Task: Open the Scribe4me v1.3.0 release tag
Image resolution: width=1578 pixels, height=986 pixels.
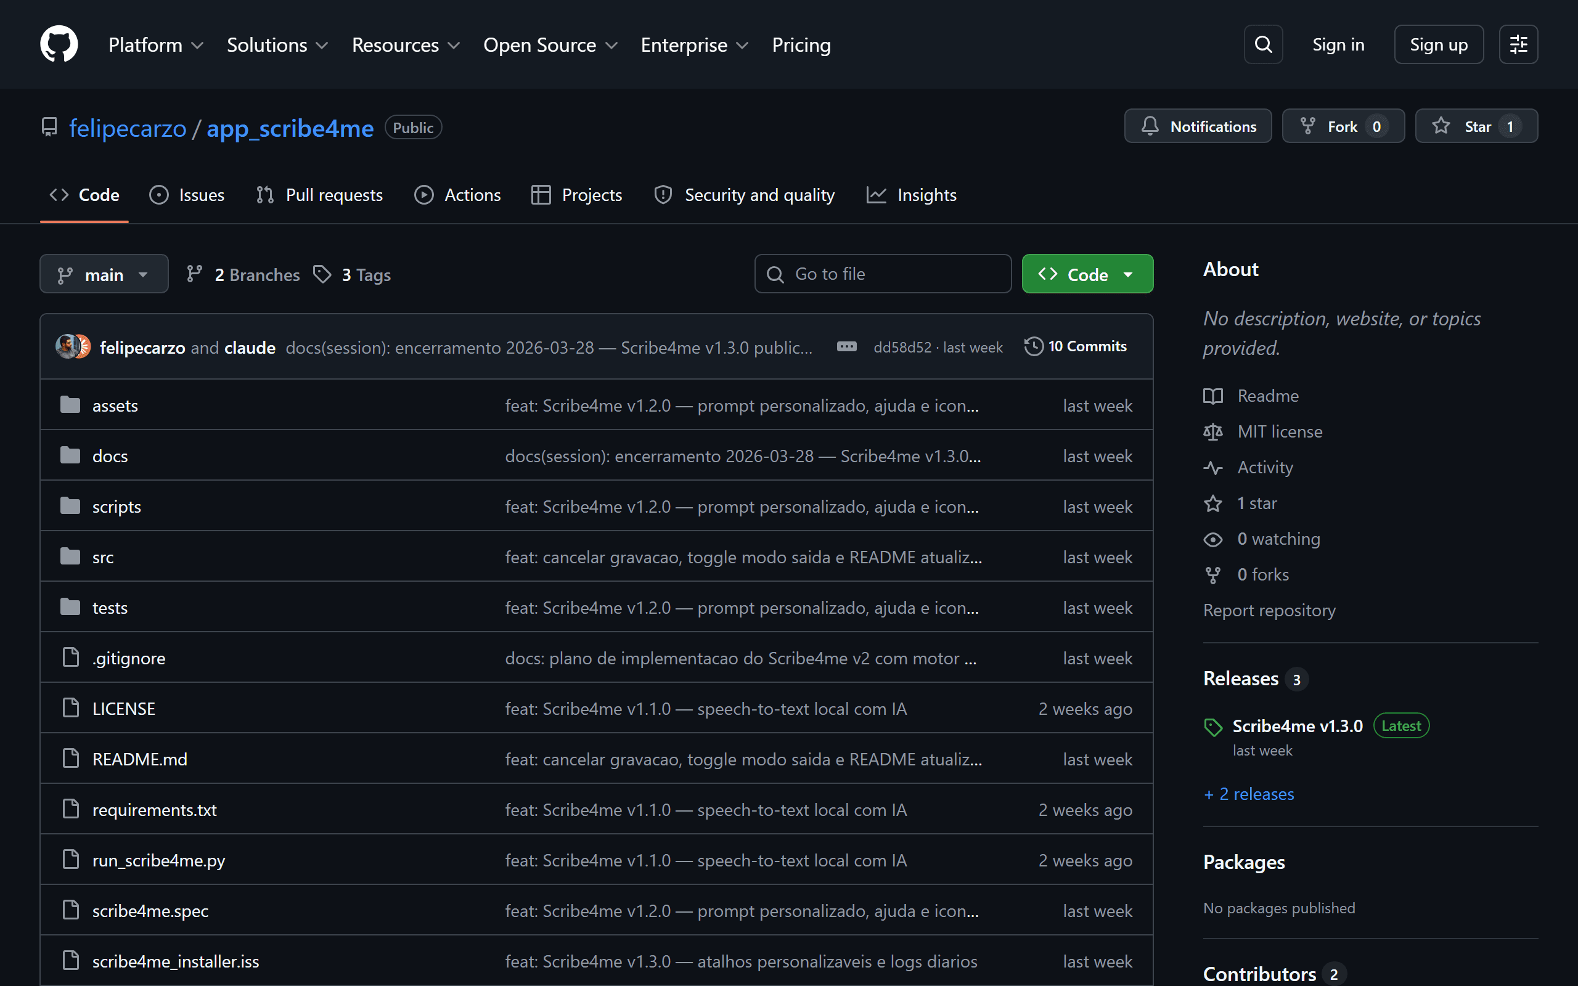Action: (x=1297, y=726)
